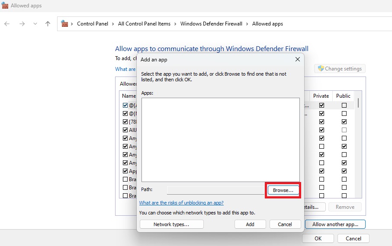Screen dimensions: 392x246
Task: Toggle Public checkbox for the '{78' row
Action: point(344,121)
